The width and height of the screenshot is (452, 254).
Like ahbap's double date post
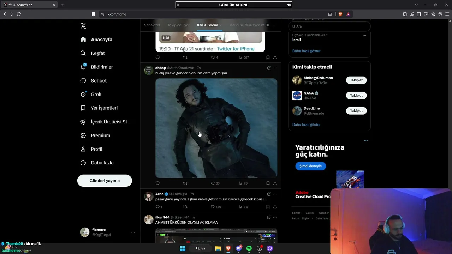tap(213, 183)
